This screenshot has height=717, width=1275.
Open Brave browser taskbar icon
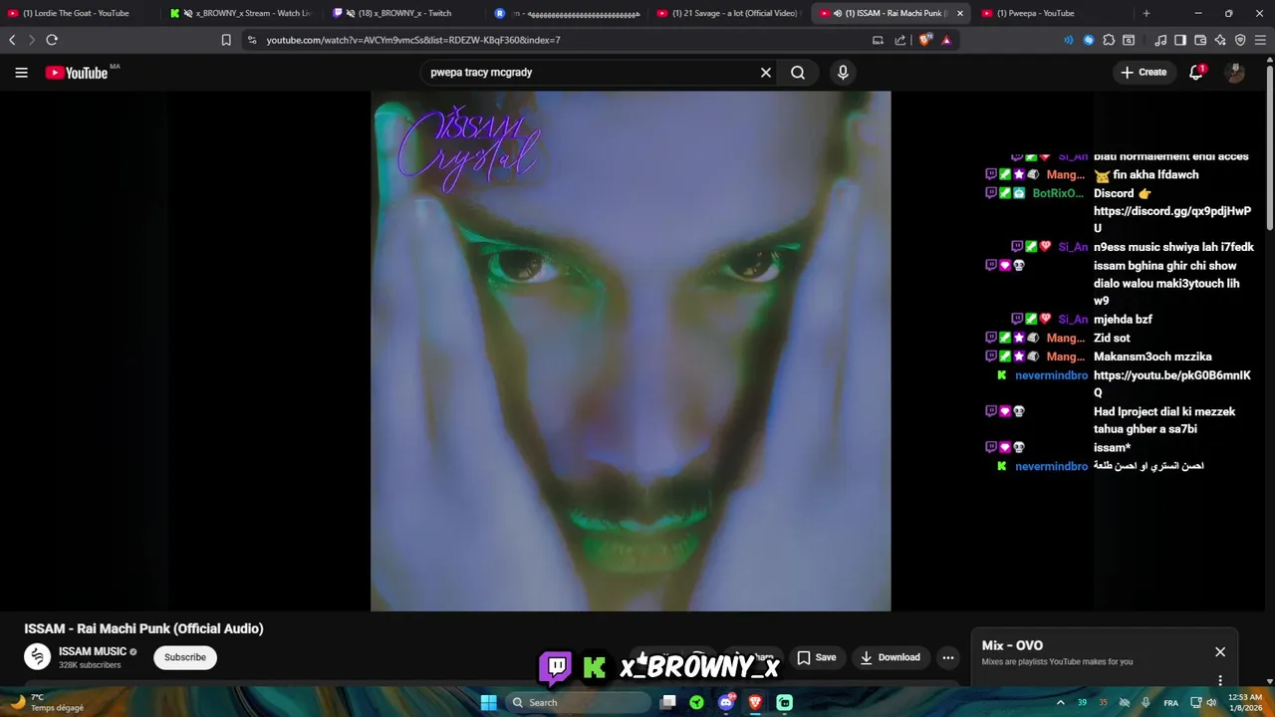point(755,702)
